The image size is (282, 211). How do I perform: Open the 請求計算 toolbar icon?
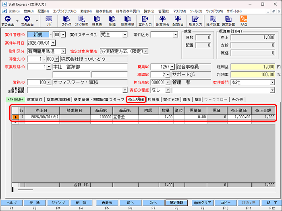(228, 21)
